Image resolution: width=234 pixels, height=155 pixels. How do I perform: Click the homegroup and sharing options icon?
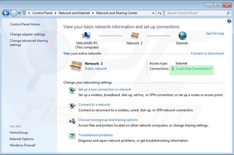coord(72,121)
